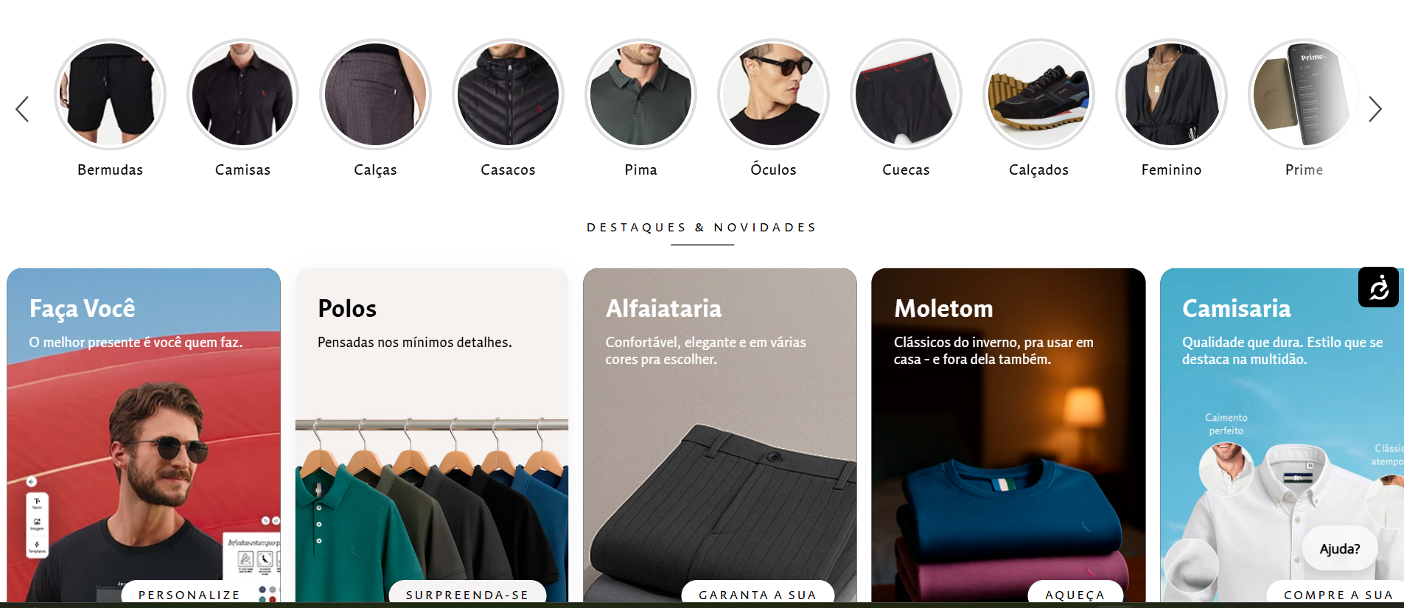Show previous categories with left arrow

tap(22, 109)
